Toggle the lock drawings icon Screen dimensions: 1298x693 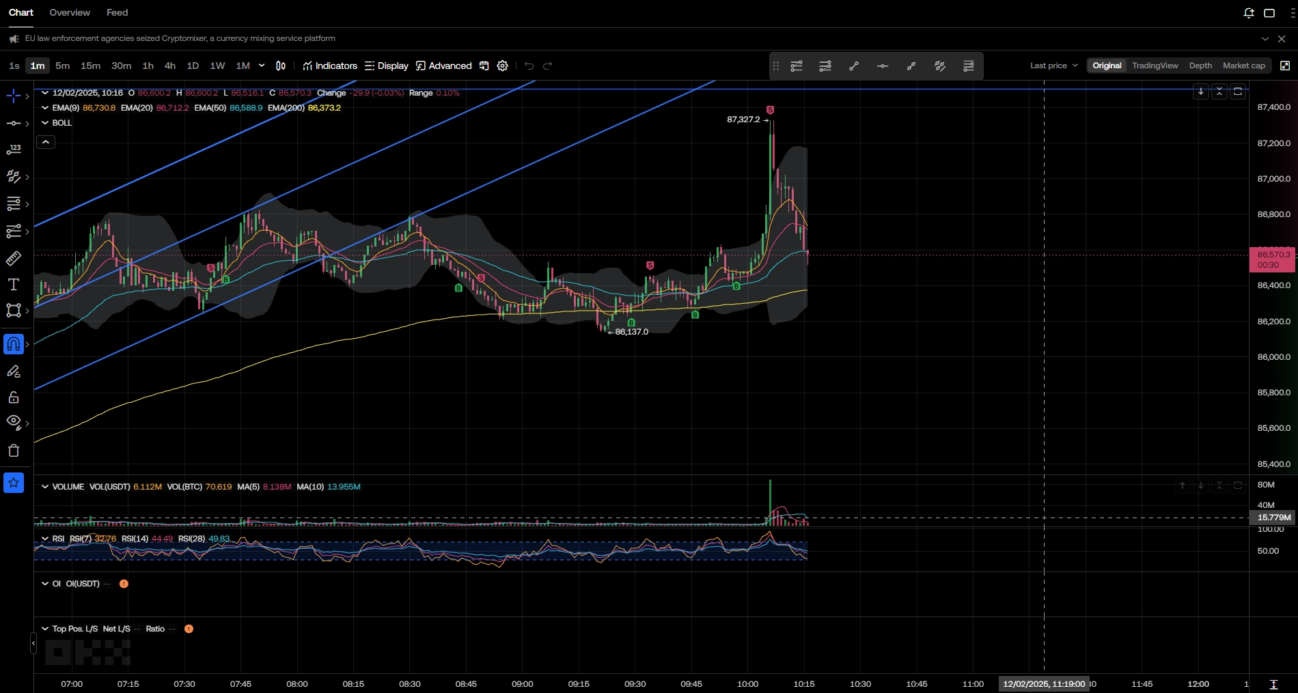click(x=14, y=397)
